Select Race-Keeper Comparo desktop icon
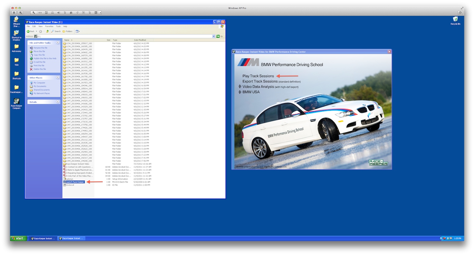Image resolution: width=474 pixels, height=255 pixels. coord(17,104)
